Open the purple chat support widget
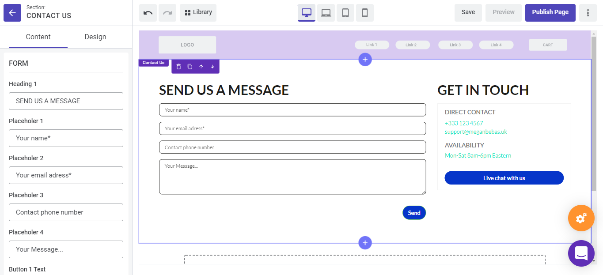Image resolution: width=603 pixels, height=275 pixels. point(581,253)
